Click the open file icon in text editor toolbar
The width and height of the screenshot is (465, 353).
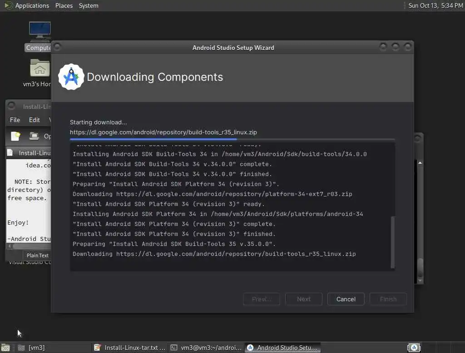click(34, 136)
